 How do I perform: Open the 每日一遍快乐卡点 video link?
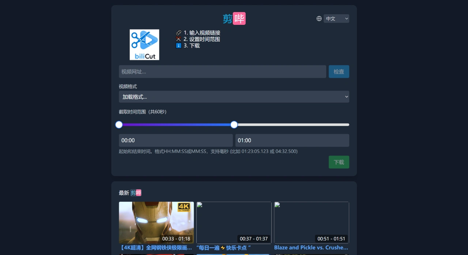(x=223, y=248)
